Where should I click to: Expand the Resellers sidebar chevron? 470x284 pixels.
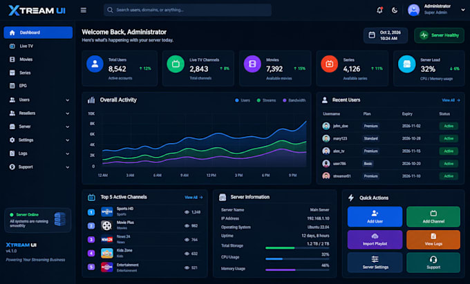coord(68,113)
